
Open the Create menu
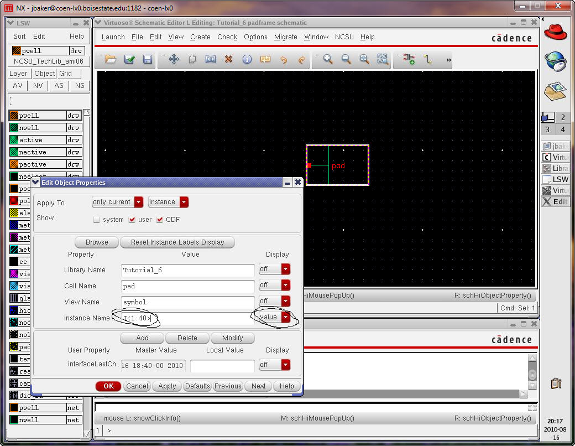click(x=200, y=37)
